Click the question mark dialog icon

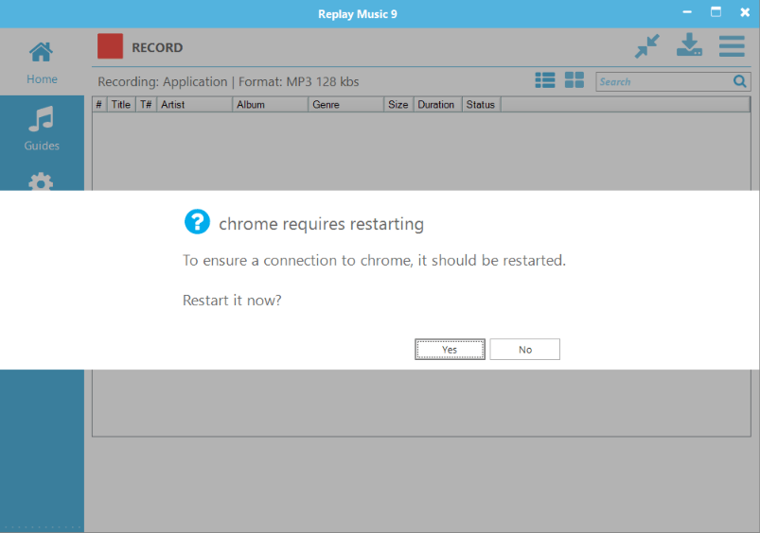(x=197, y=222)
